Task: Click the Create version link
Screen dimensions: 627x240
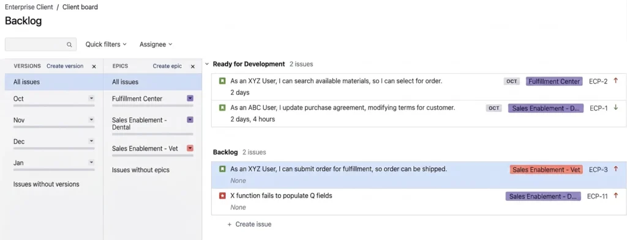Action: (x=65, y=66)
